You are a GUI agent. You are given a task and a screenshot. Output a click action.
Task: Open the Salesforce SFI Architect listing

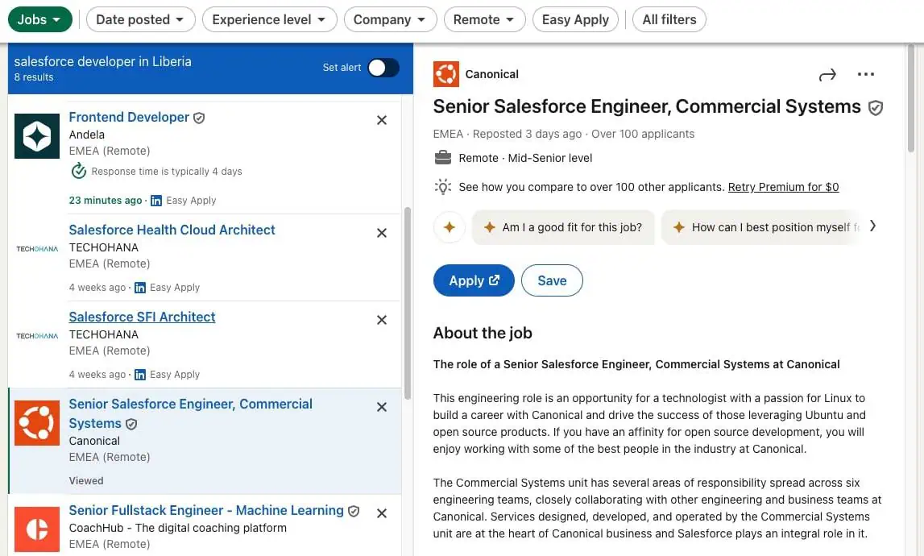click(x=142, y=317)
